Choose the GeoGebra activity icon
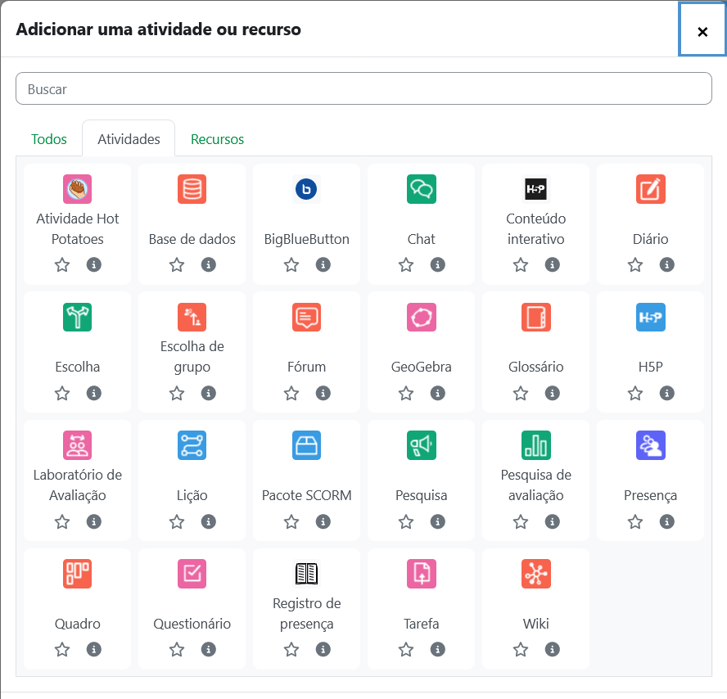Image resolution: width=727 pixels, height=699 pixels. coord(421,317)
